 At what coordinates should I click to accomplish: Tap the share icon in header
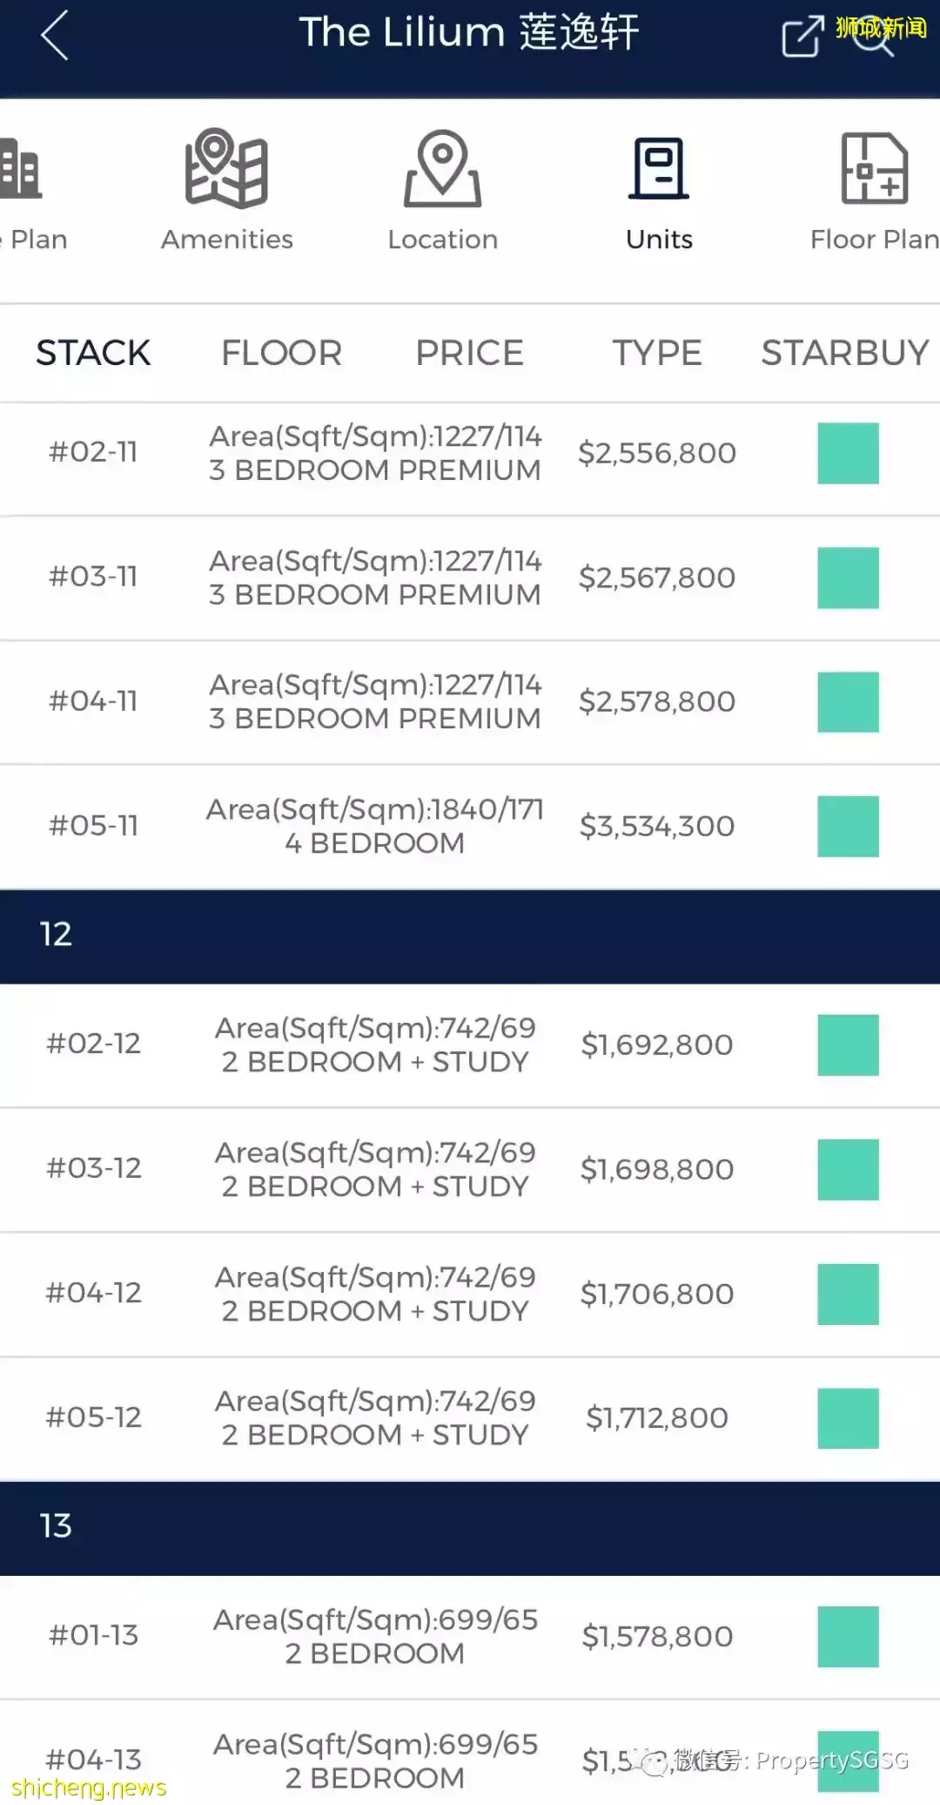[802, 37]
